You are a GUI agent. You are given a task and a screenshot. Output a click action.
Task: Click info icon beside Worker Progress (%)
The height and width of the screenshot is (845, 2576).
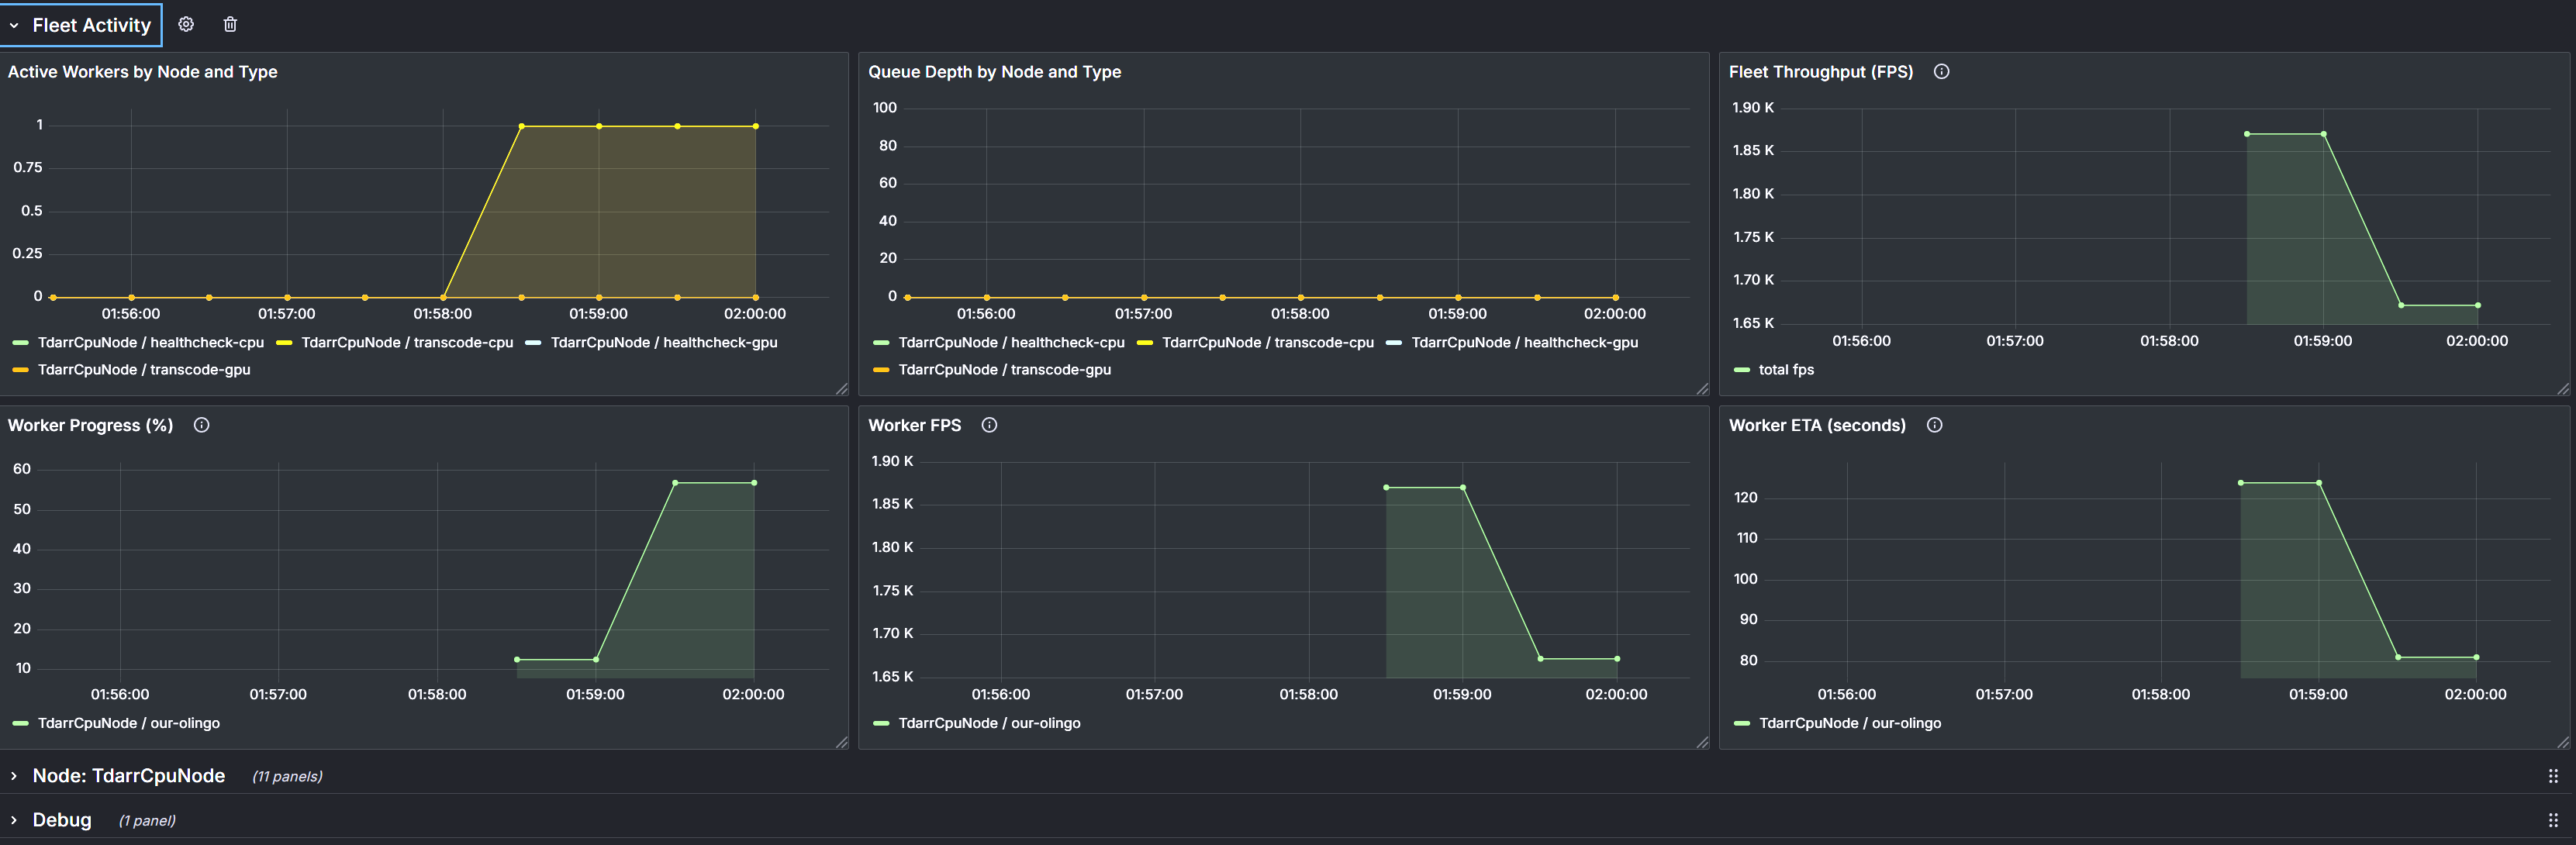(x=201, y=425)
